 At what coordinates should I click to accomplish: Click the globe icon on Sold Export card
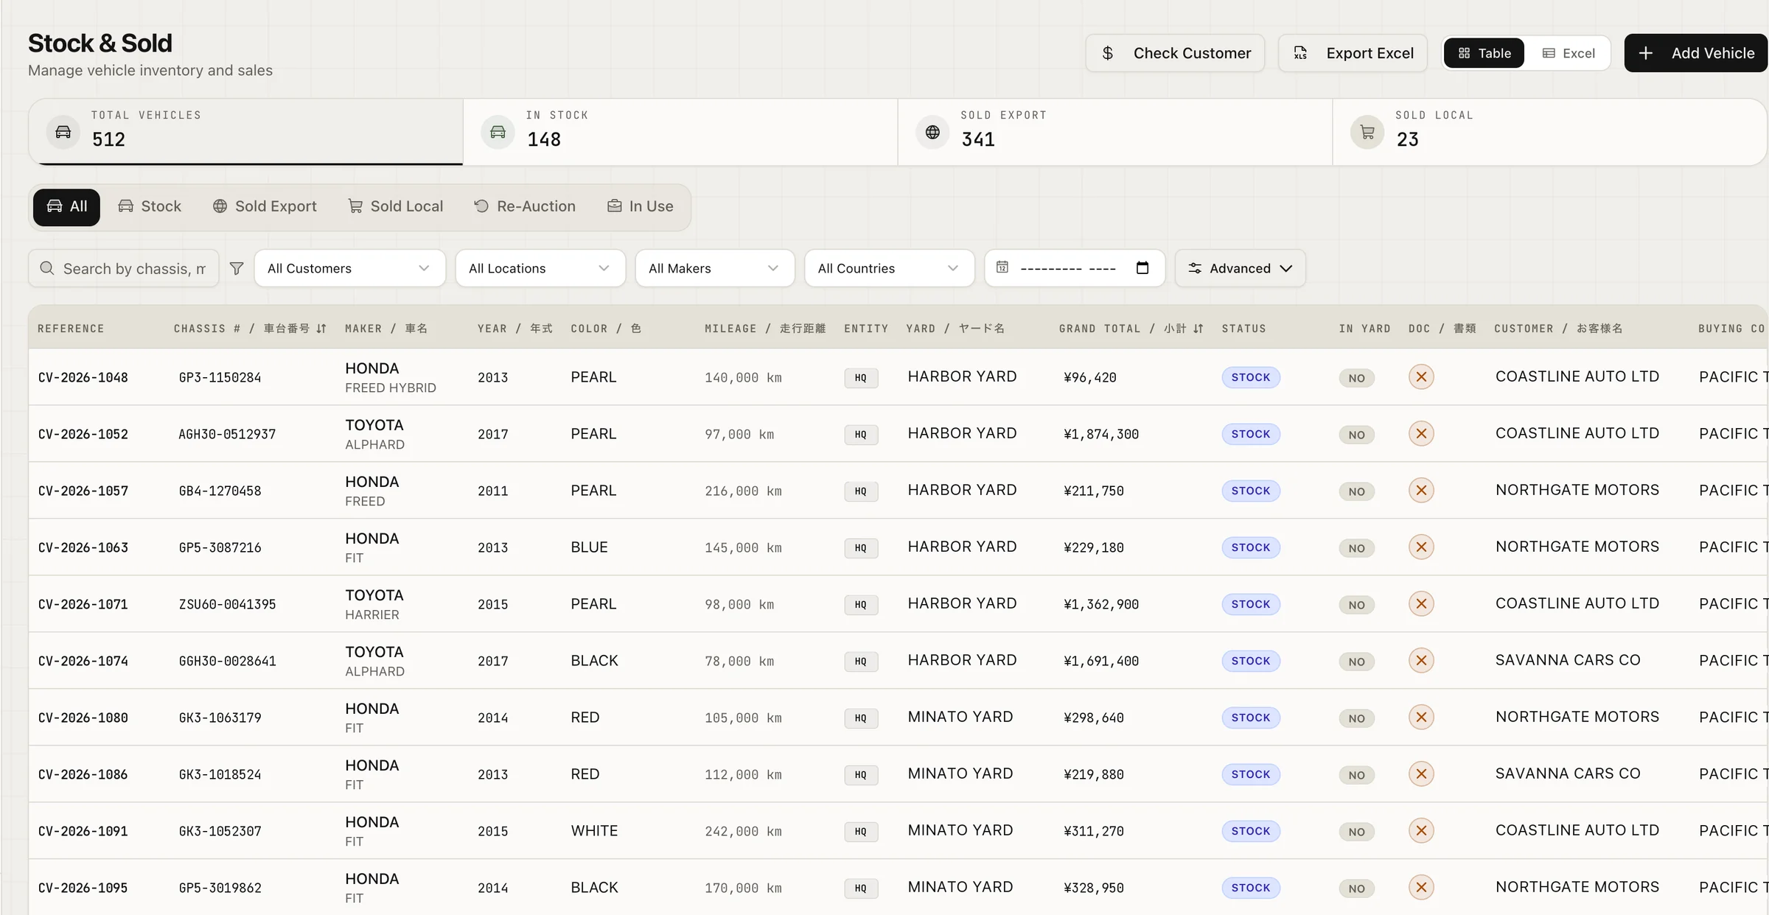point(932,132)
